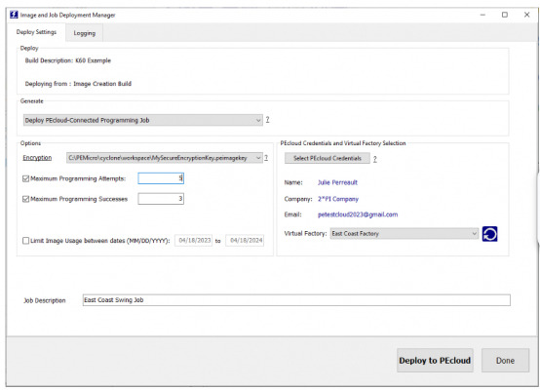Close the Image and Job Deployment Manager
Viewport: 540px width, 390px height.
click(526, 15)
